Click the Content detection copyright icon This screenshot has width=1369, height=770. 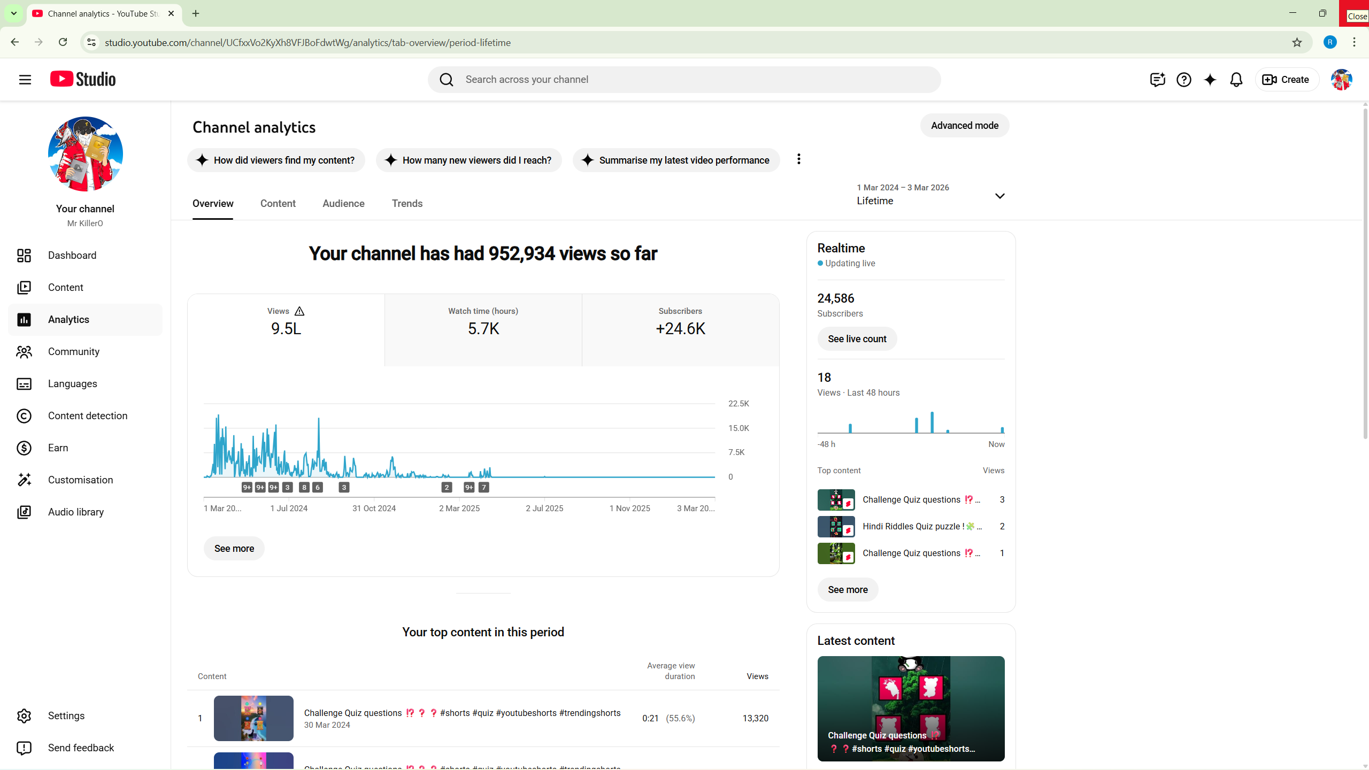pyautogui.click(x=24, y=416)
